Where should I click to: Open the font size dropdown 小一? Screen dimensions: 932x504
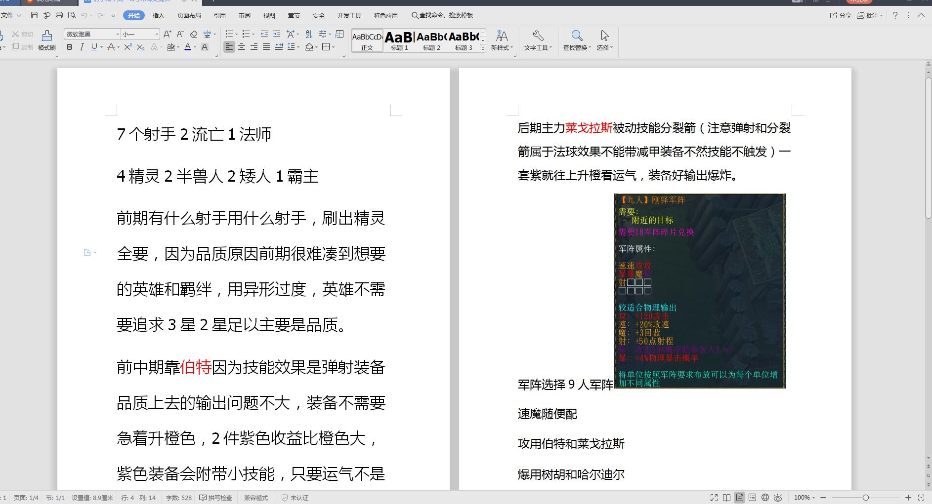pos(157,34)
